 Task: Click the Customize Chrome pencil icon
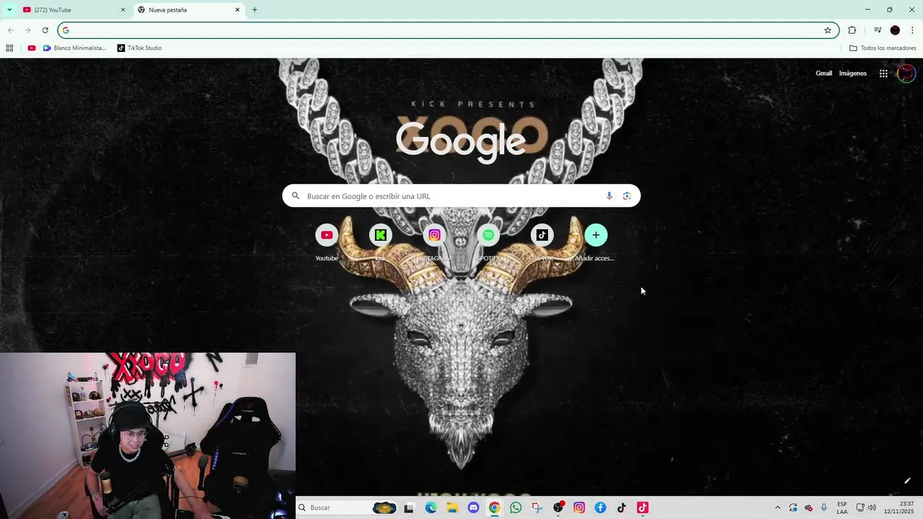(x=907, y=481)
